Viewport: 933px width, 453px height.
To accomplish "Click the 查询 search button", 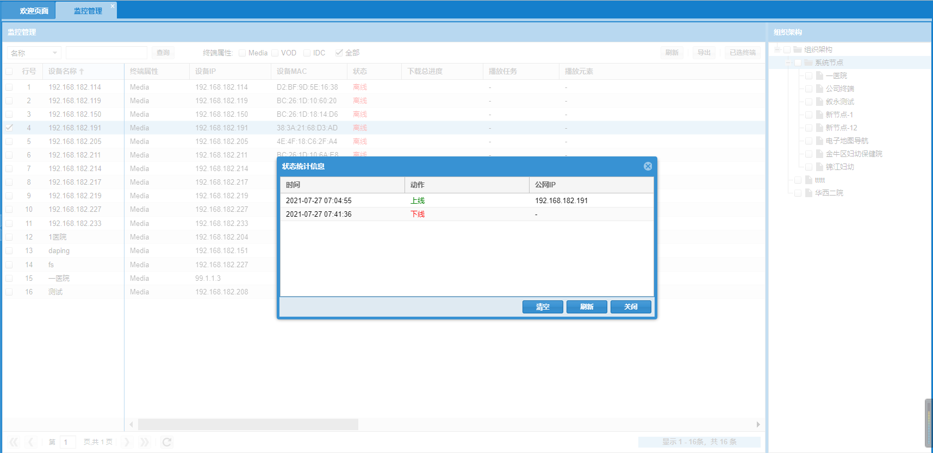I will tap(163, 53).
